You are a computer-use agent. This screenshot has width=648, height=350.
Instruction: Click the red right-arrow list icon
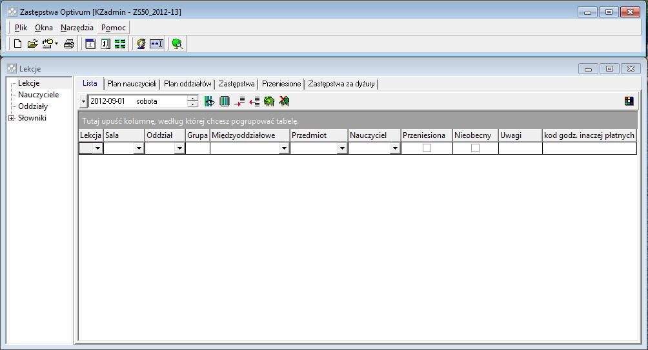[239, 101]
